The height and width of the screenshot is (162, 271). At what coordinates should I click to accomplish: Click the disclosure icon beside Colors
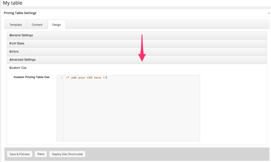click(x=10, y=51)
